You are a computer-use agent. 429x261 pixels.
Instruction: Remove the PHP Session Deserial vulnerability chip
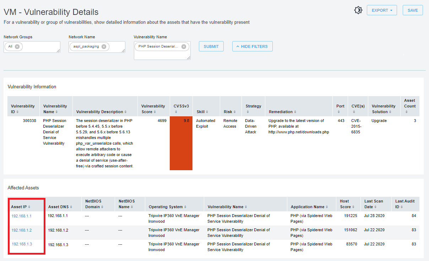point(184,46)
